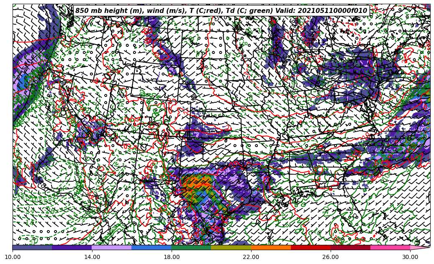The image size is (434, 264).
Task: Click the bright red colorbar segment
Action: click(311, 248)
